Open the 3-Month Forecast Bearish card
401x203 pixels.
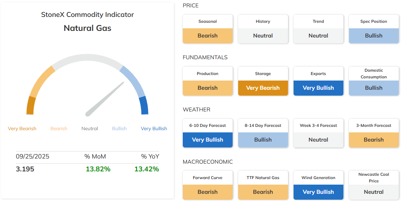coord(374,133)
